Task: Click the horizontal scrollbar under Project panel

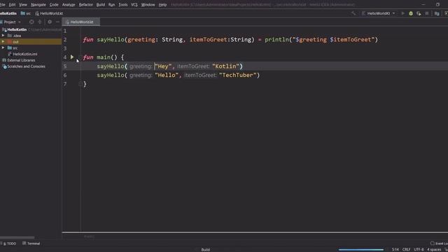Action: 17,237
